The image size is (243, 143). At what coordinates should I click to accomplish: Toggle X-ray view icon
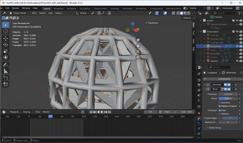coord(173,13)
